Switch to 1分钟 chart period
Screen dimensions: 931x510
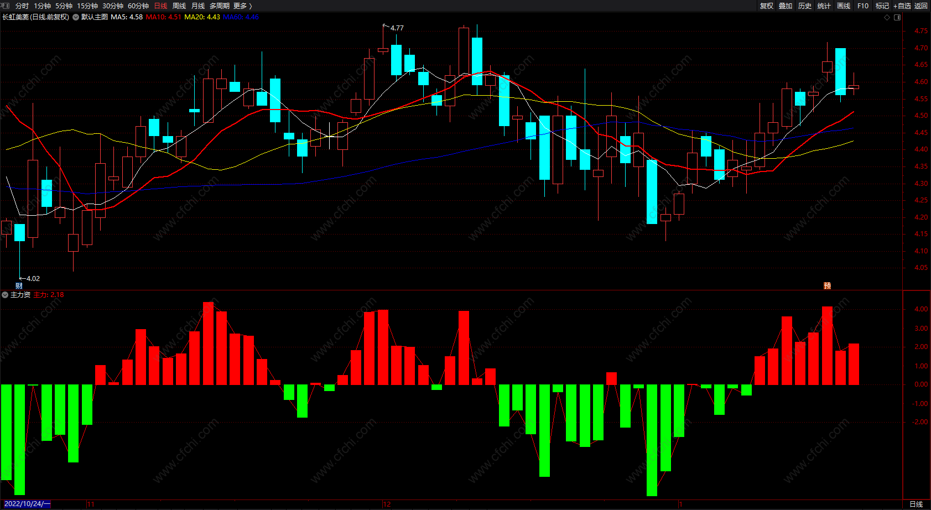click(43, 6)
